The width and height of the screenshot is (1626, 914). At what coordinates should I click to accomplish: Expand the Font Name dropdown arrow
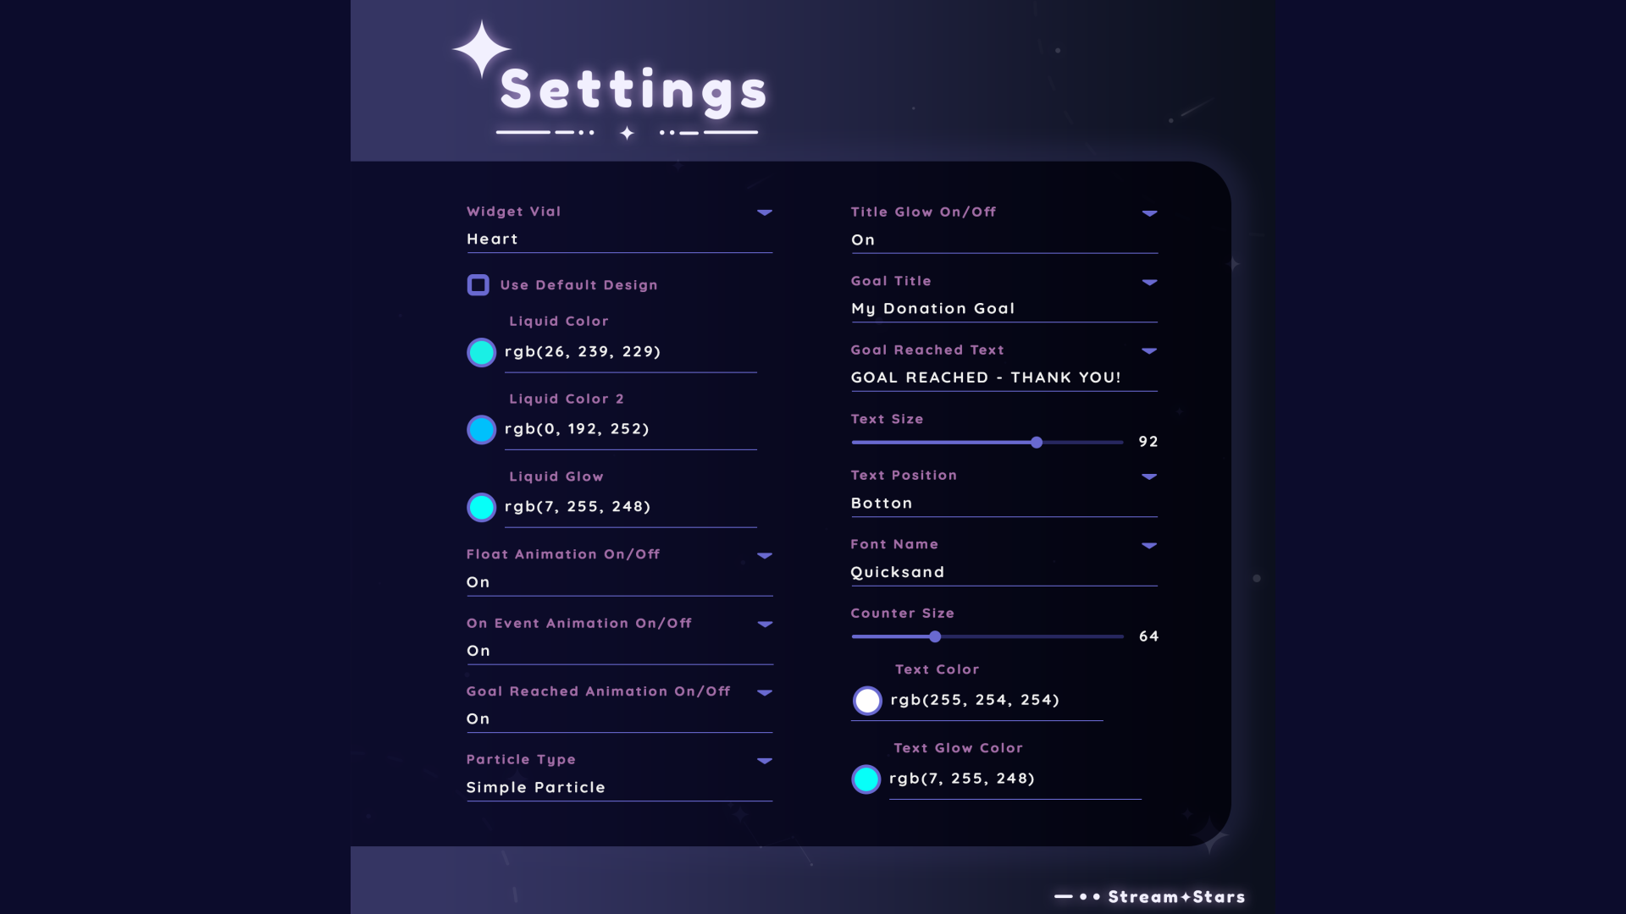click(x=1149, y=546)
